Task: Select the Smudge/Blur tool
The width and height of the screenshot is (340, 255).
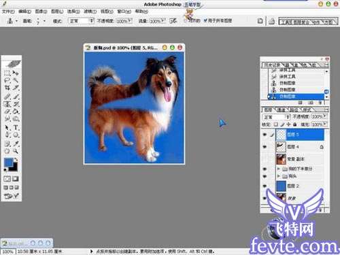Action: coord(7,118)
